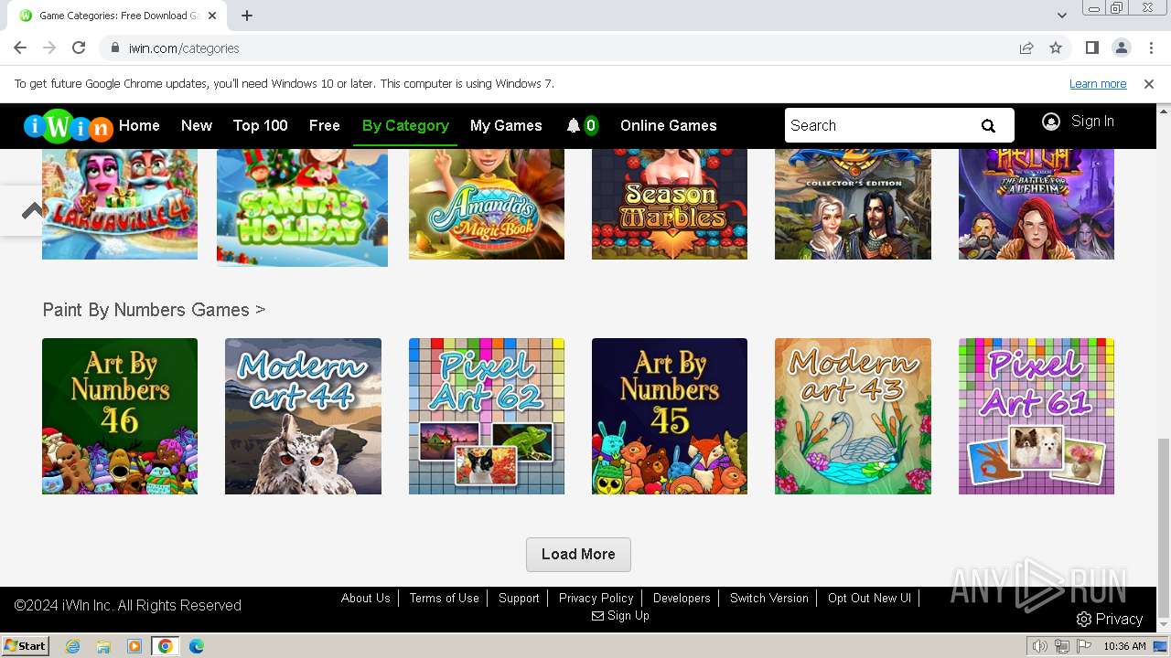Click Opt Out New UI footer link
1171x658 pixels.
[870, 599]
